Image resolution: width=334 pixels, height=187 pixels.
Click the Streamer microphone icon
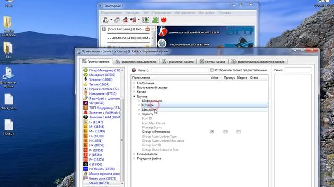(x=86, y=79)
